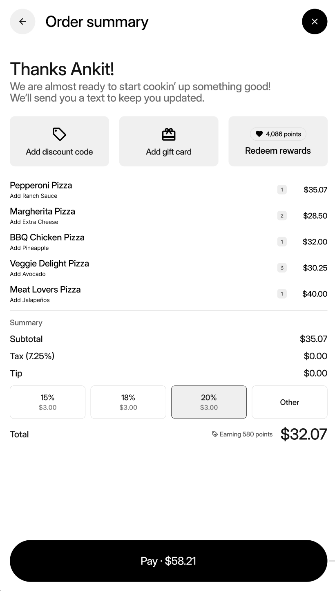The height and width of the screenshot is (591, 335).
Task: Click the heart points badge
Action: 278,134
